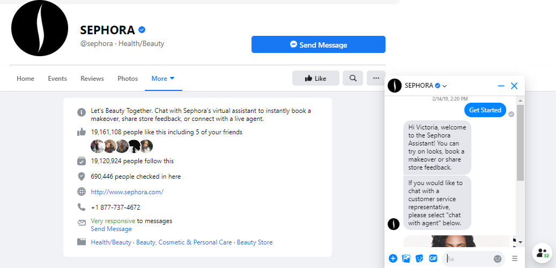
Task: Open the contacts bubble showing 32 online
Action: point(542,253)
